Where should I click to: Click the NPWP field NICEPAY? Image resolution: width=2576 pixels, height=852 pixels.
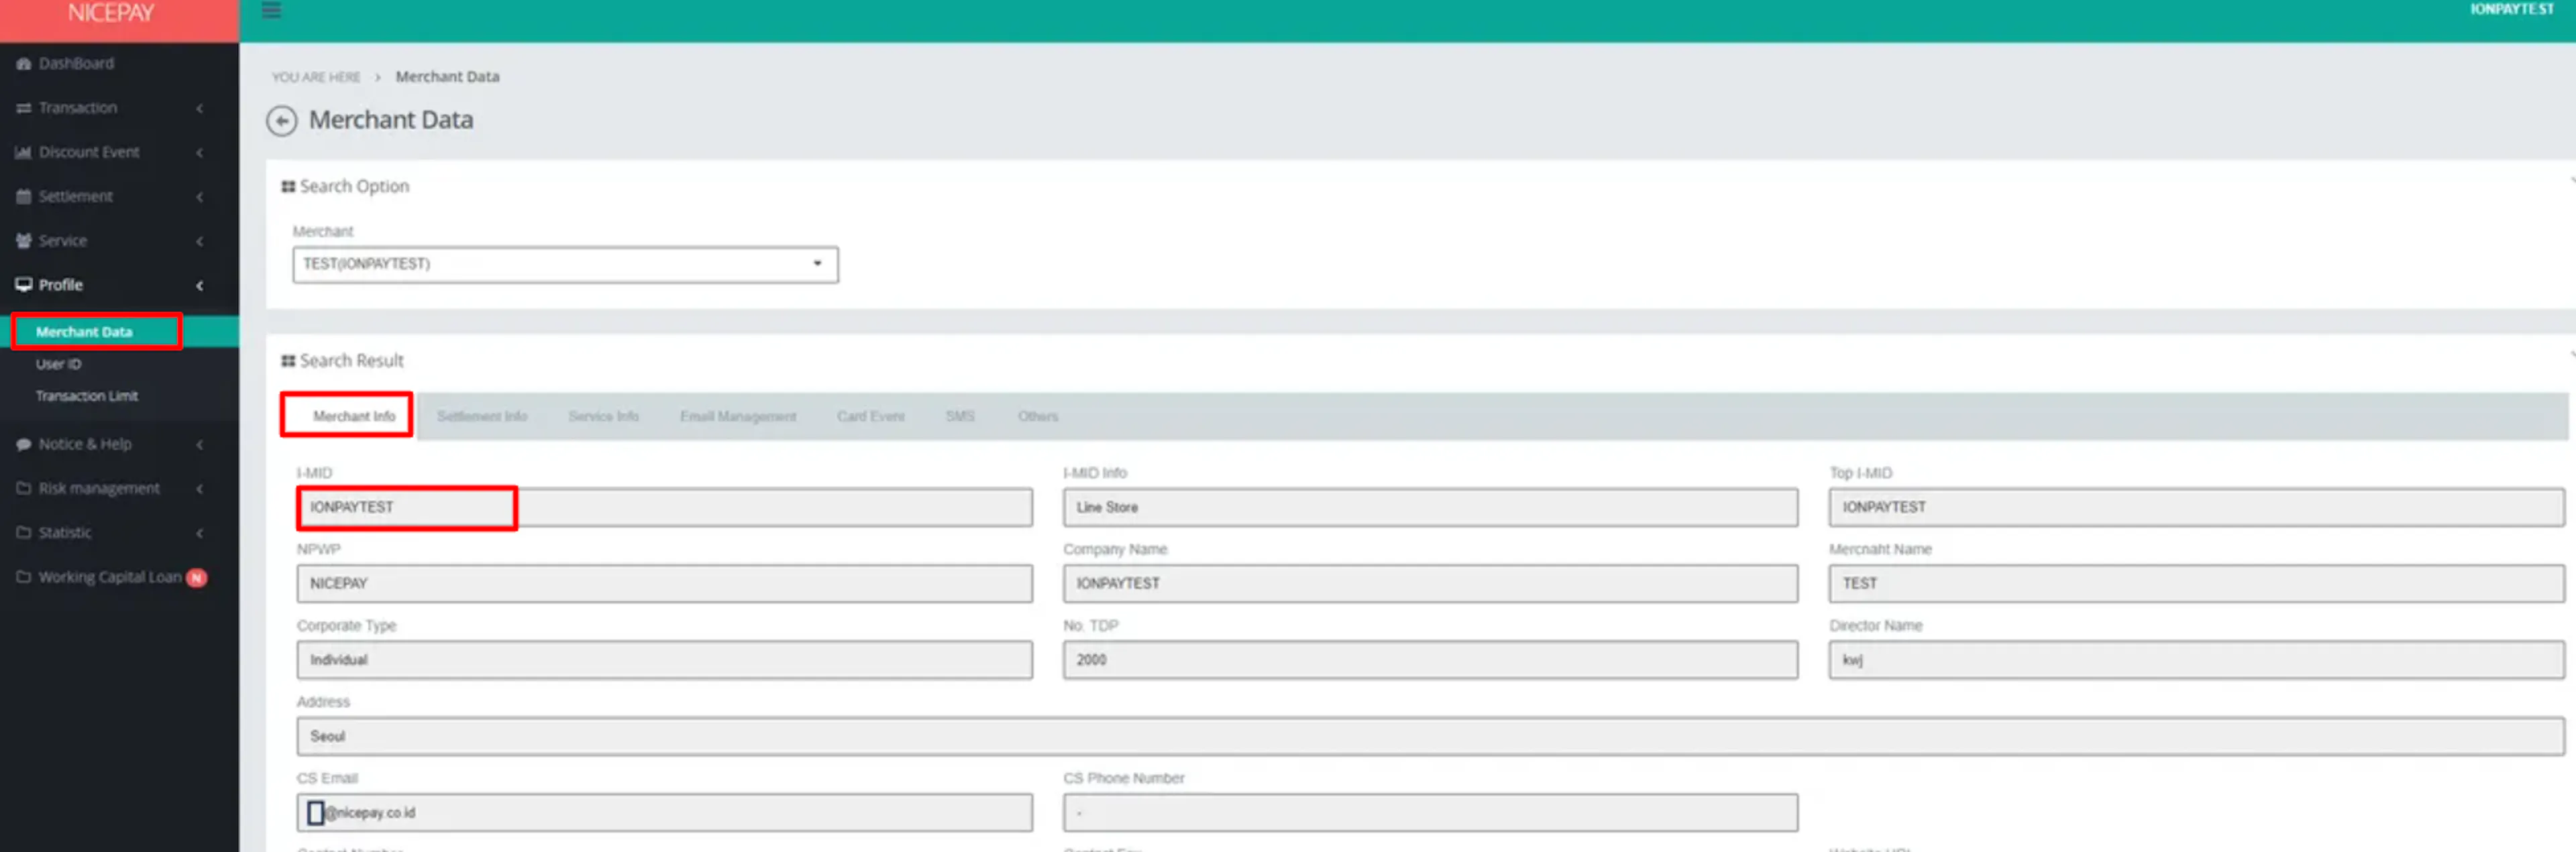pos(664,583)
